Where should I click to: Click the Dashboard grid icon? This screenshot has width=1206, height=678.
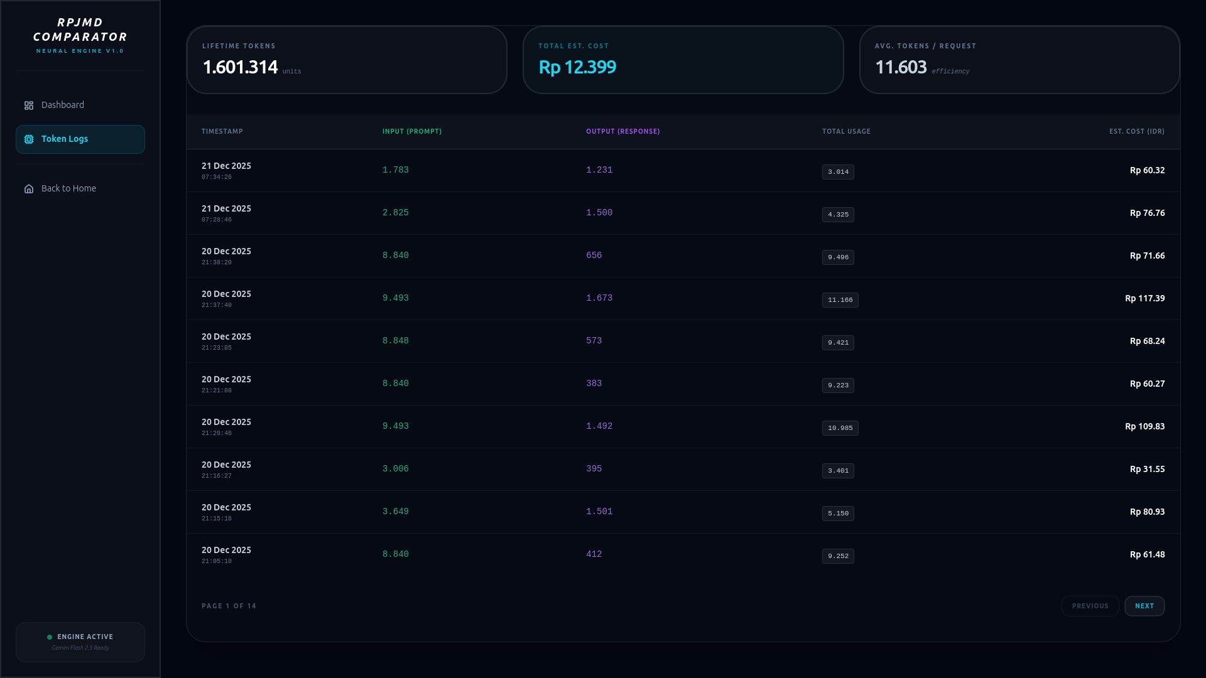pyautogui.click(x=29, y=105)
